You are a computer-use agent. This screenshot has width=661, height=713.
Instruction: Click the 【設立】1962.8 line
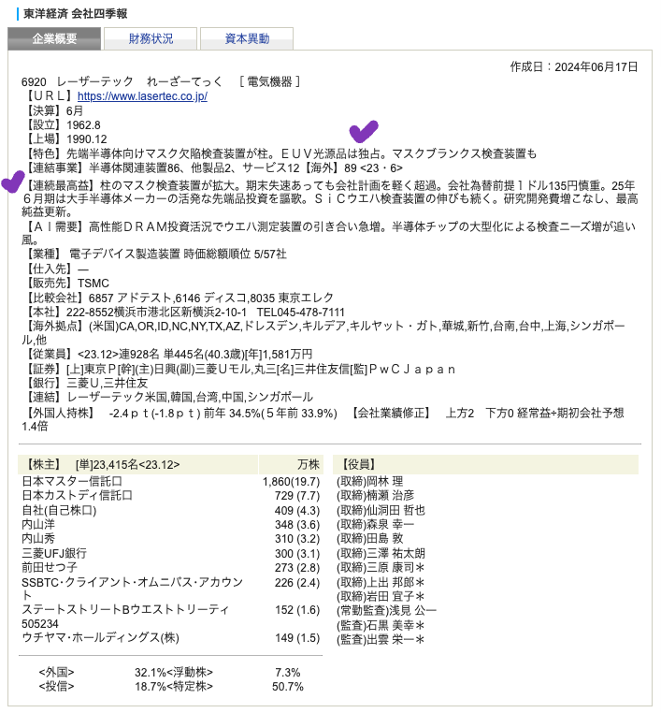point(61,124)
